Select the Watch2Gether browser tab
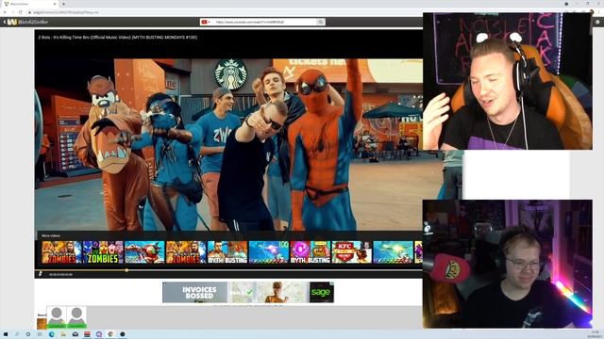Image resolution: width=604 pixels, height=339 pixels. pos(29,4)
